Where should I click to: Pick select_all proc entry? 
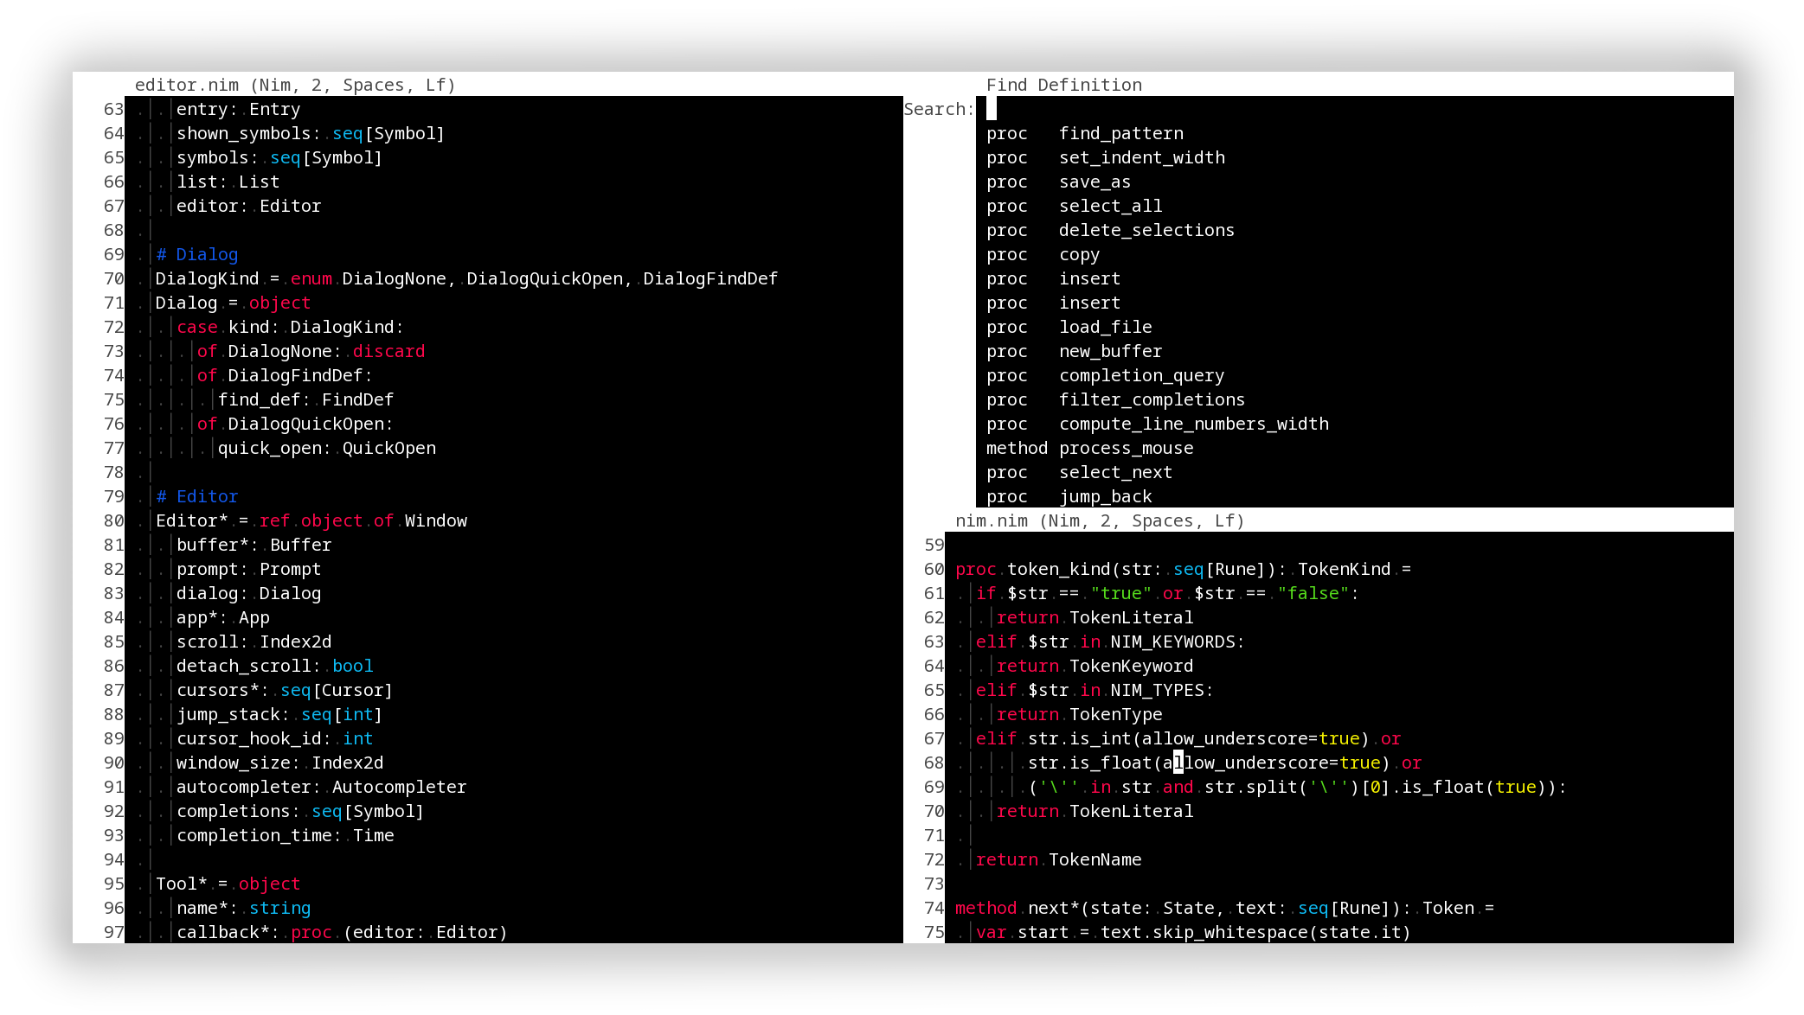[x=1110, y=206]
